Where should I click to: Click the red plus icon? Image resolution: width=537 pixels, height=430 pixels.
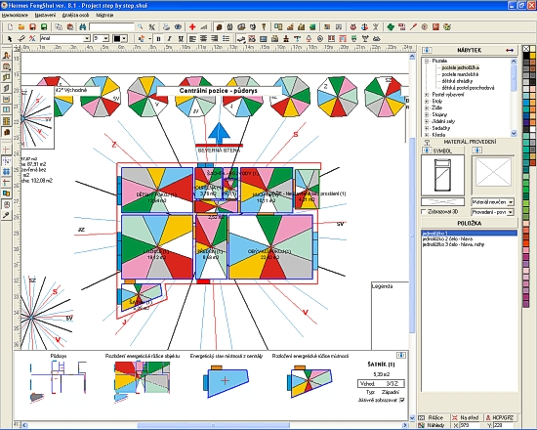pyautogui.click(x=192, y=26)
